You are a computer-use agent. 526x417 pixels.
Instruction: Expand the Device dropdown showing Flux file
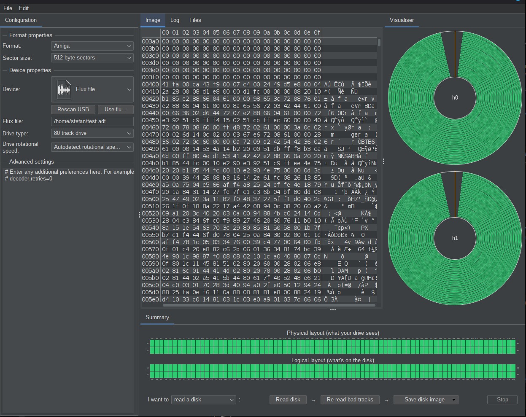[x=92, y=89]
